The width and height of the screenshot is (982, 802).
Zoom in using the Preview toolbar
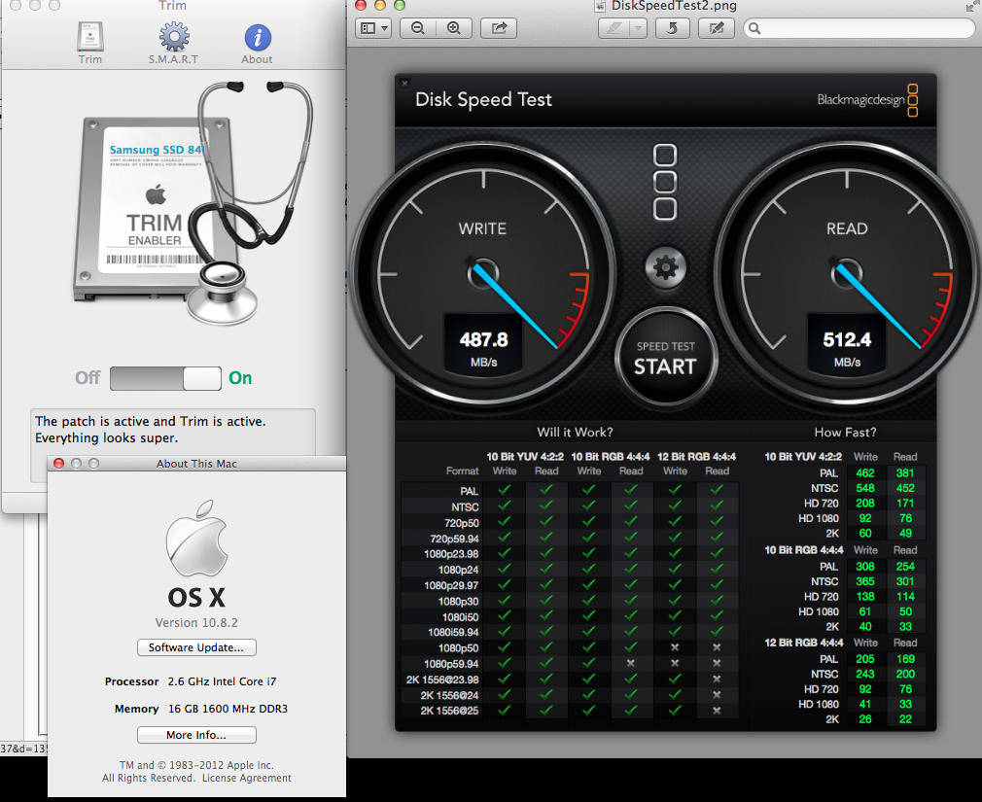(454, 28)
